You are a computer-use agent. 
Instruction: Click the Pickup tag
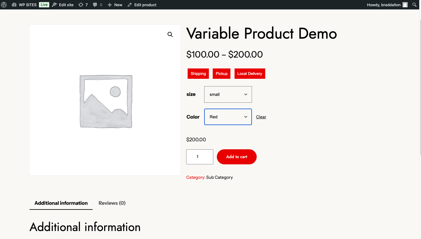222,74
